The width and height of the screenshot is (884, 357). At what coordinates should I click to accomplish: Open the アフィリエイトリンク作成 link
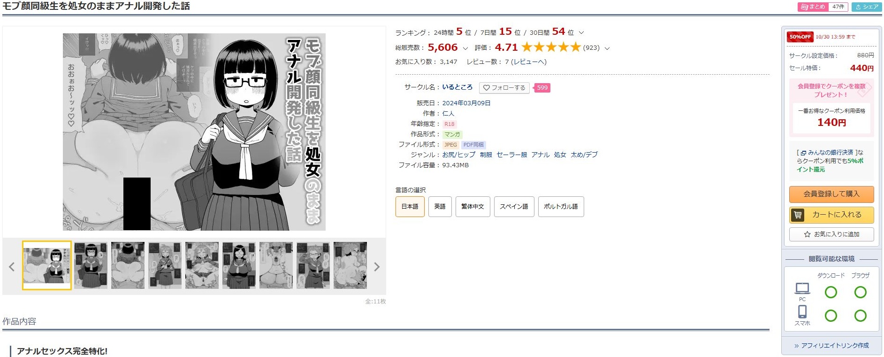(831, 346)
